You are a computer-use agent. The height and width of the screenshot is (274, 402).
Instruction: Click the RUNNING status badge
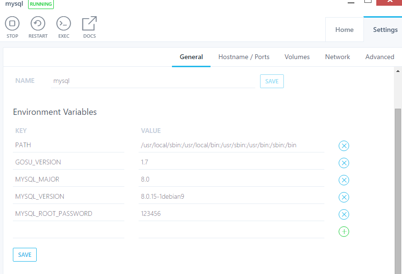click(41, 4)
